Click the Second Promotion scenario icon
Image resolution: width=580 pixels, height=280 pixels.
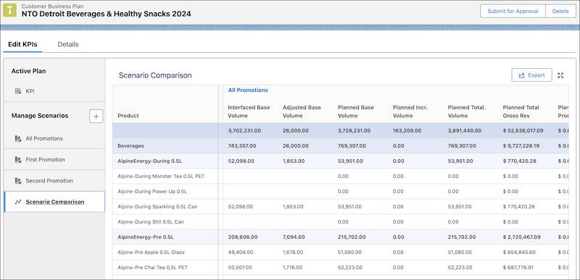point(17,181)
